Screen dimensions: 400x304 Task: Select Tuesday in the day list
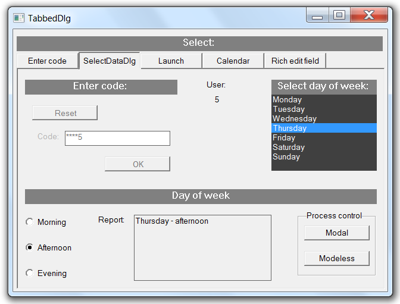click(x=324, y=109)
